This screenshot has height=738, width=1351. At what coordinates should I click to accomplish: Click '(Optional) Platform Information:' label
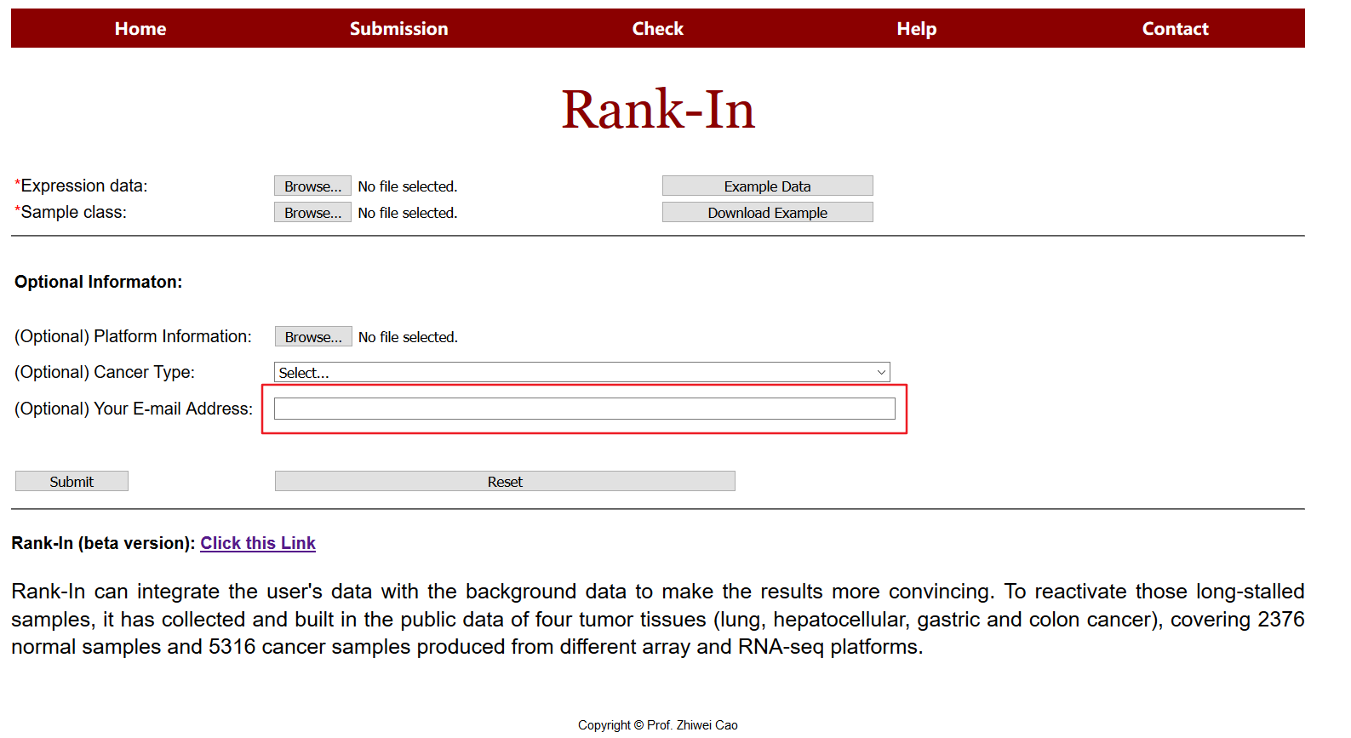(133, 336)
